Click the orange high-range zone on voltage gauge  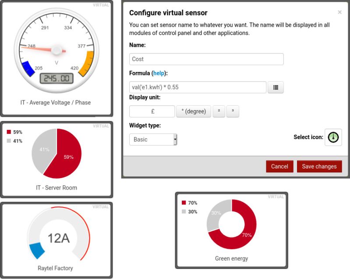pos(87,63)
